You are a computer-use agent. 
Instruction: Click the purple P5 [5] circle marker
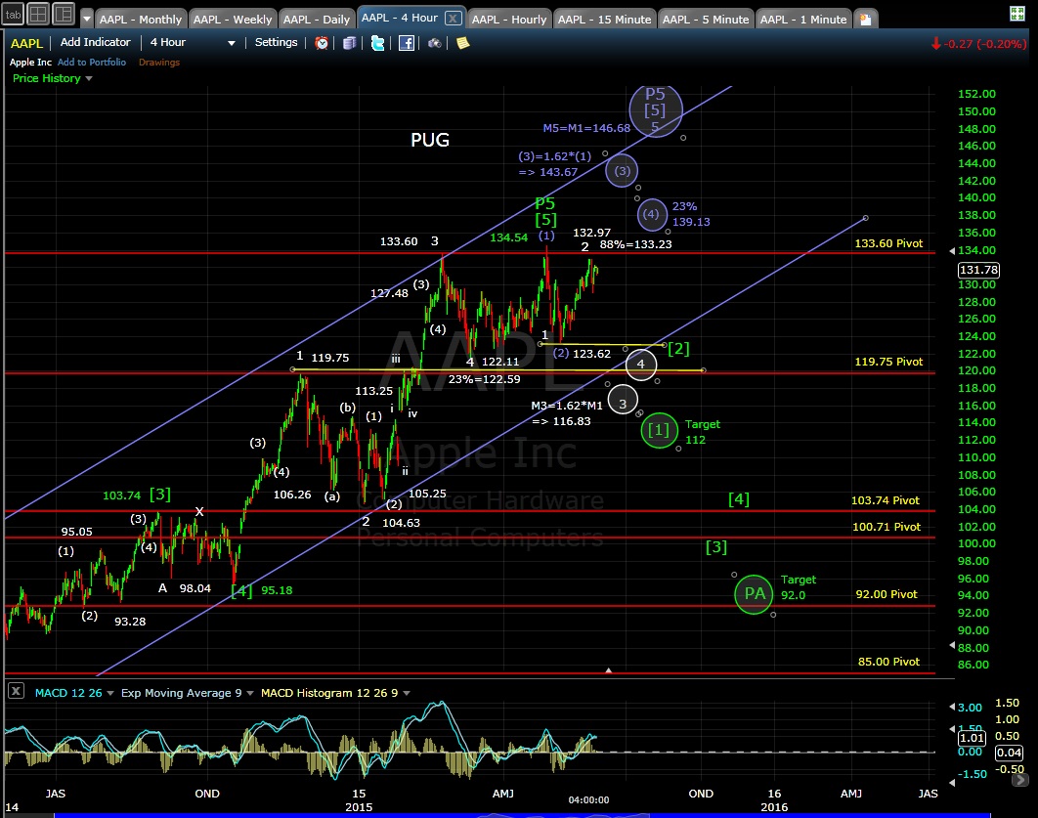click(656, 109)
